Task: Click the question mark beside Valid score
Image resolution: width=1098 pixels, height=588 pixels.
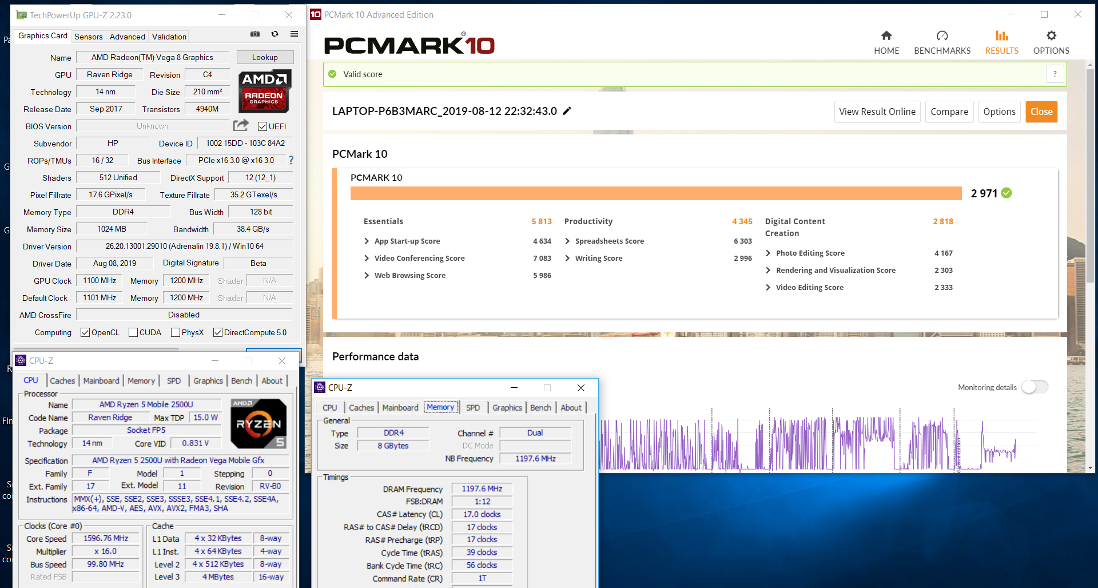Action: [x=1055, y=74]
